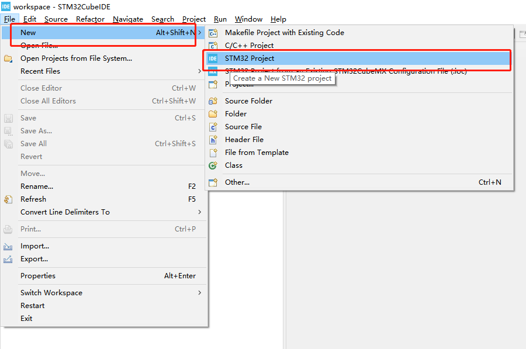Open the Source menu
The height and width of the screenshot is (349, 526).
point(56,19)
